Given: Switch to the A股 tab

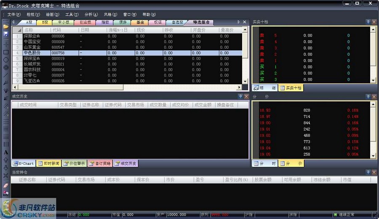Looking at the screenshot, I should (29, 22).
